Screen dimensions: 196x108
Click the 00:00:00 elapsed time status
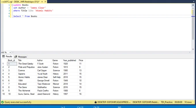click(178, 102)
